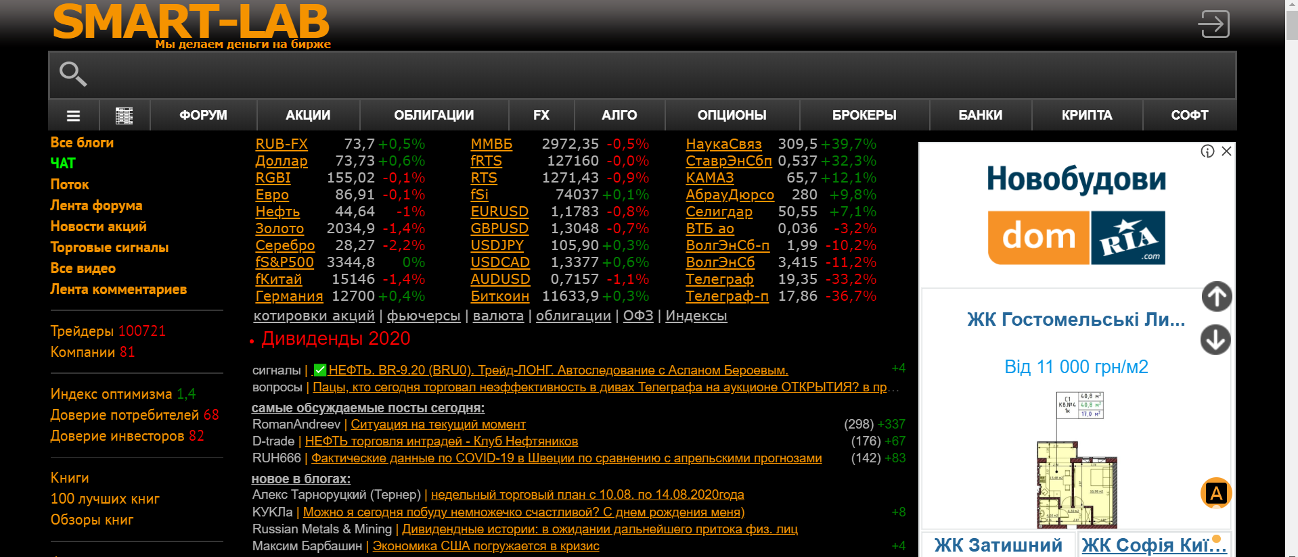The width and height of the screenshot is (1298, 557).
Task: Click the magnifying glass search icon
Action: coord(73,74)
